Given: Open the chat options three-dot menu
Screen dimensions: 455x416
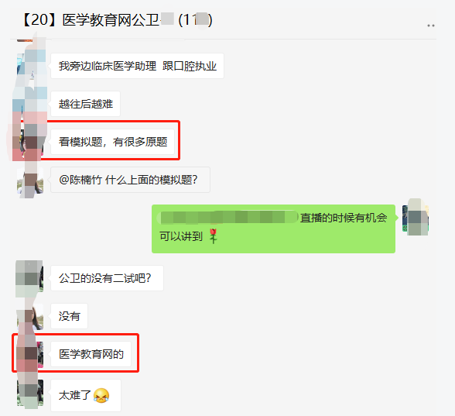Looking at the screenshot, I should point(430,26).
